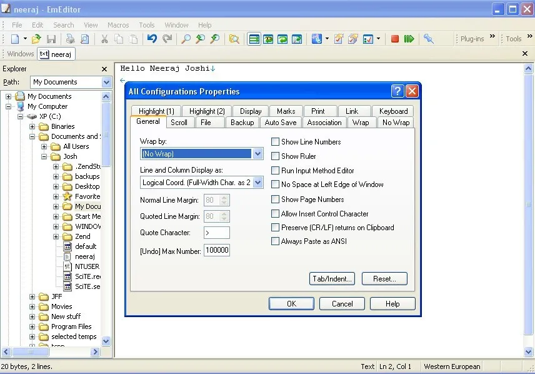Expand the Binaries folder node

tap(32, 127)
